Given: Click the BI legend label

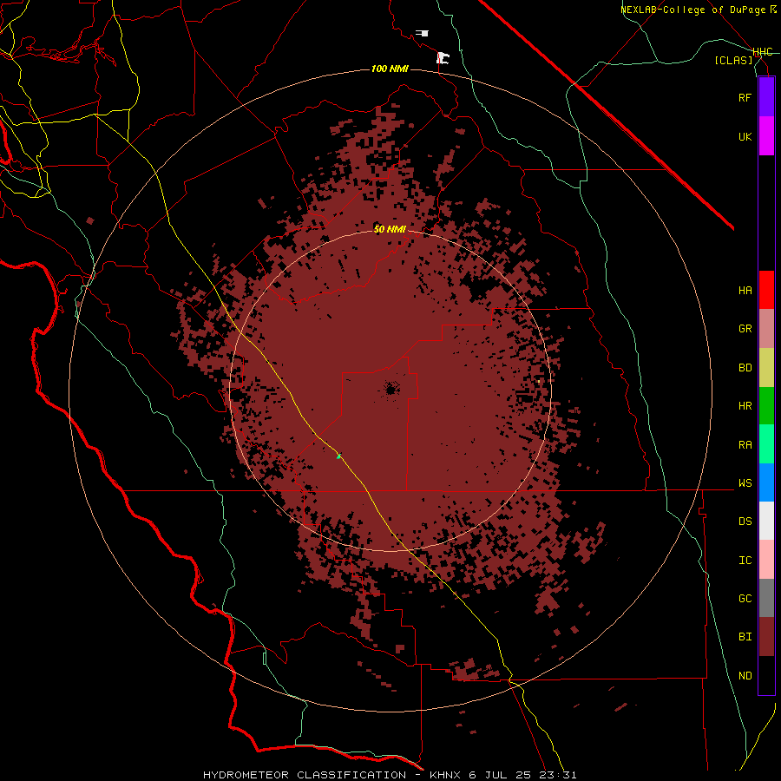Looking at the screenshot, I should [x=745, y=637].
